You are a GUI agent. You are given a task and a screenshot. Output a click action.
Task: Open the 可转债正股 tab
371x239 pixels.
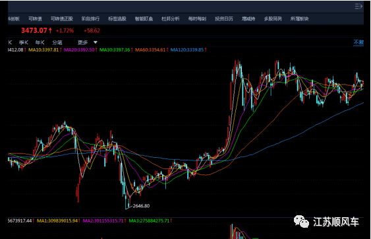tap(62, 18)
